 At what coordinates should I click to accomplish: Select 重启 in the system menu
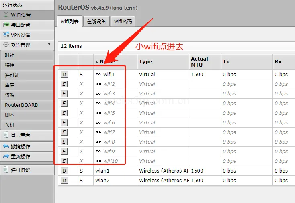pyautogui.click(x=10, y=85)
